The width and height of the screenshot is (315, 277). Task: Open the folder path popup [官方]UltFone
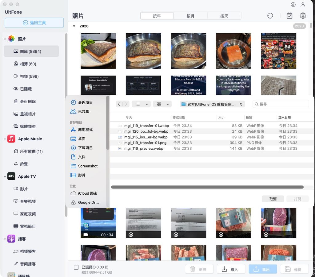pos(212,104)
